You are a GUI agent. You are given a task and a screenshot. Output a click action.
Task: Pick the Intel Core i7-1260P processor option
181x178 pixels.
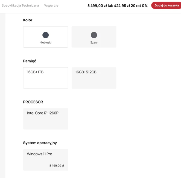pyautogui.click(x=46, y=119)
